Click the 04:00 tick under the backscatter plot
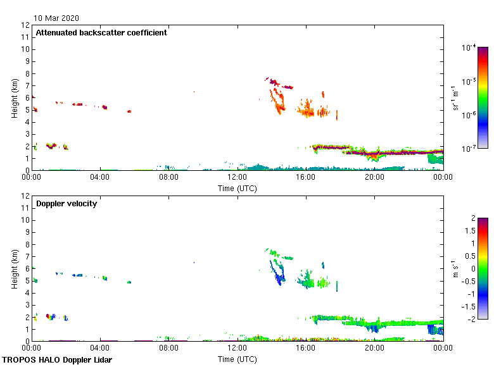 100,178
